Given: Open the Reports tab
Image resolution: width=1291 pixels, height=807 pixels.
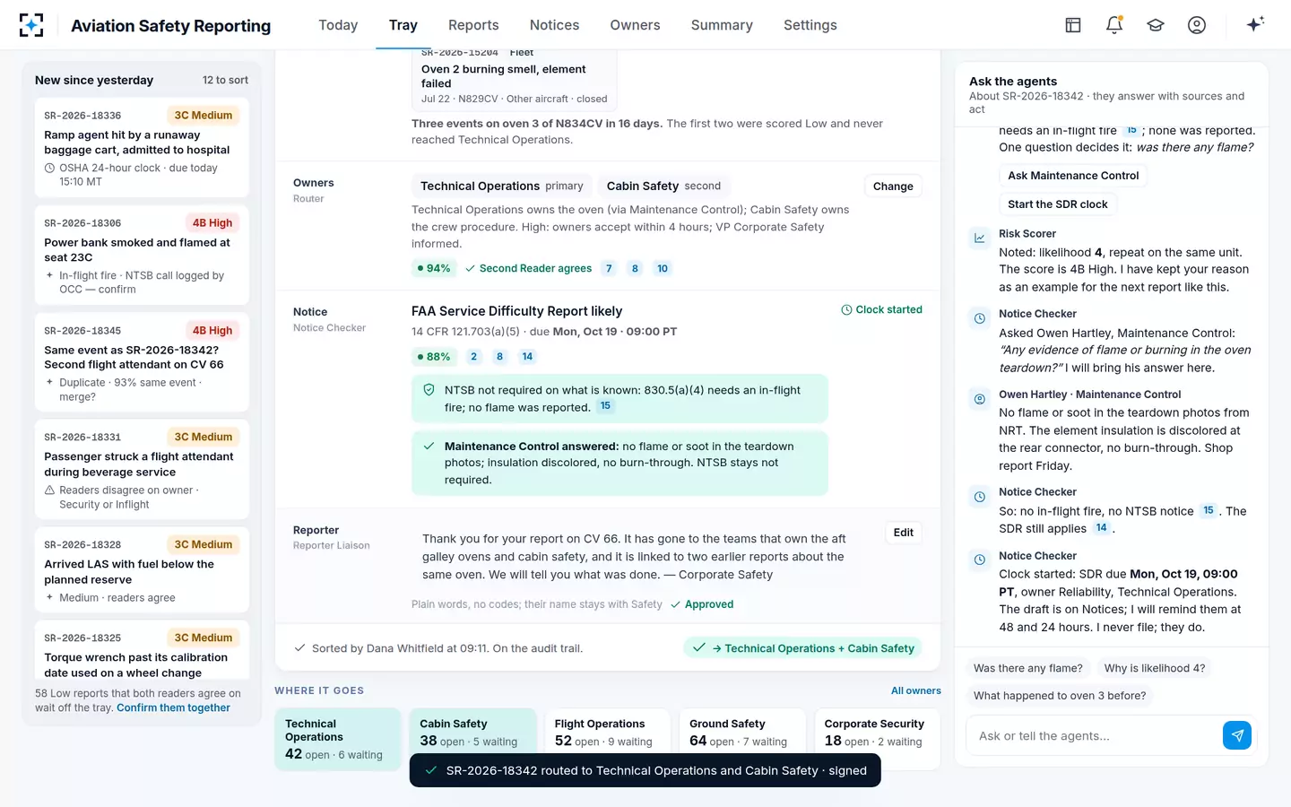Looking at the screenshot, I should point(473,25).
